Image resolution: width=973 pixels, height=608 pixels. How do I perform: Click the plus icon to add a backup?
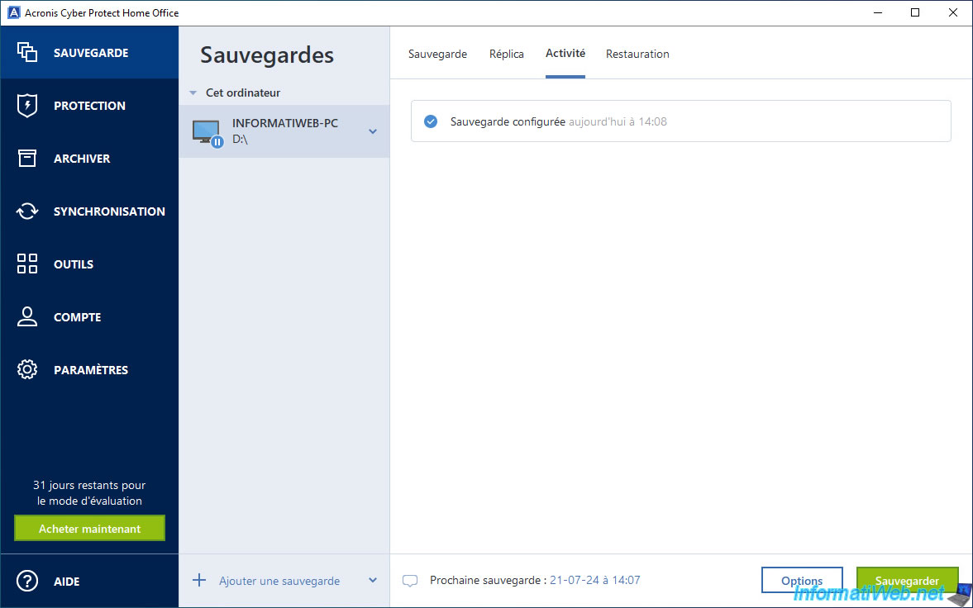click(199, 580)
